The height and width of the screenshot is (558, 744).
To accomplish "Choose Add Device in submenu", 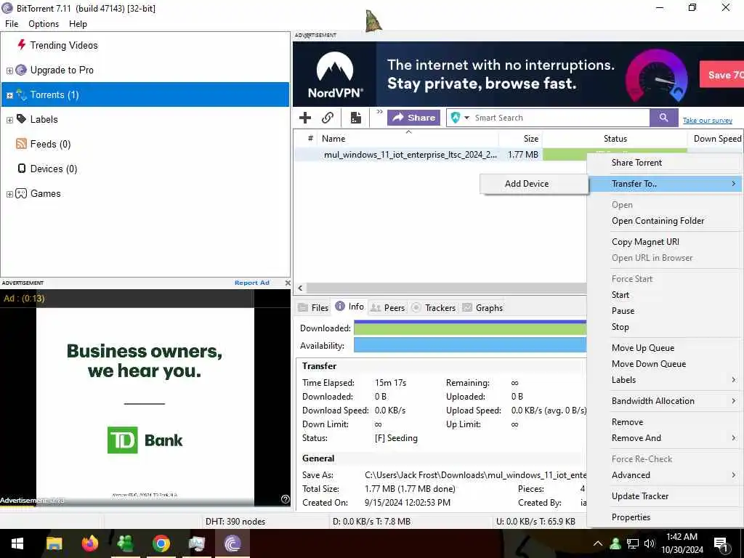I will click(x=534, y=184).
